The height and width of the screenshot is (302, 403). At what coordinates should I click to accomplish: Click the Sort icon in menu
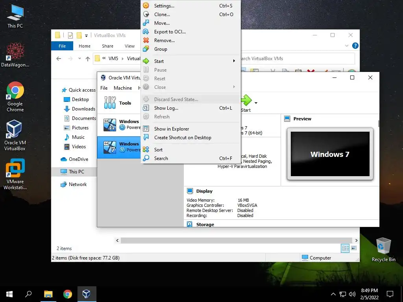(146, 149)
